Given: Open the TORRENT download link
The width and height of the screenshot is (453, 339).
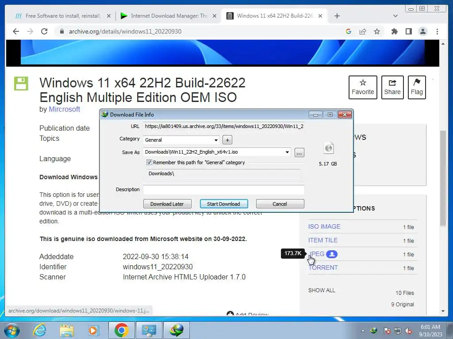Looking at the screenshot, I should (x=323, y=267).
